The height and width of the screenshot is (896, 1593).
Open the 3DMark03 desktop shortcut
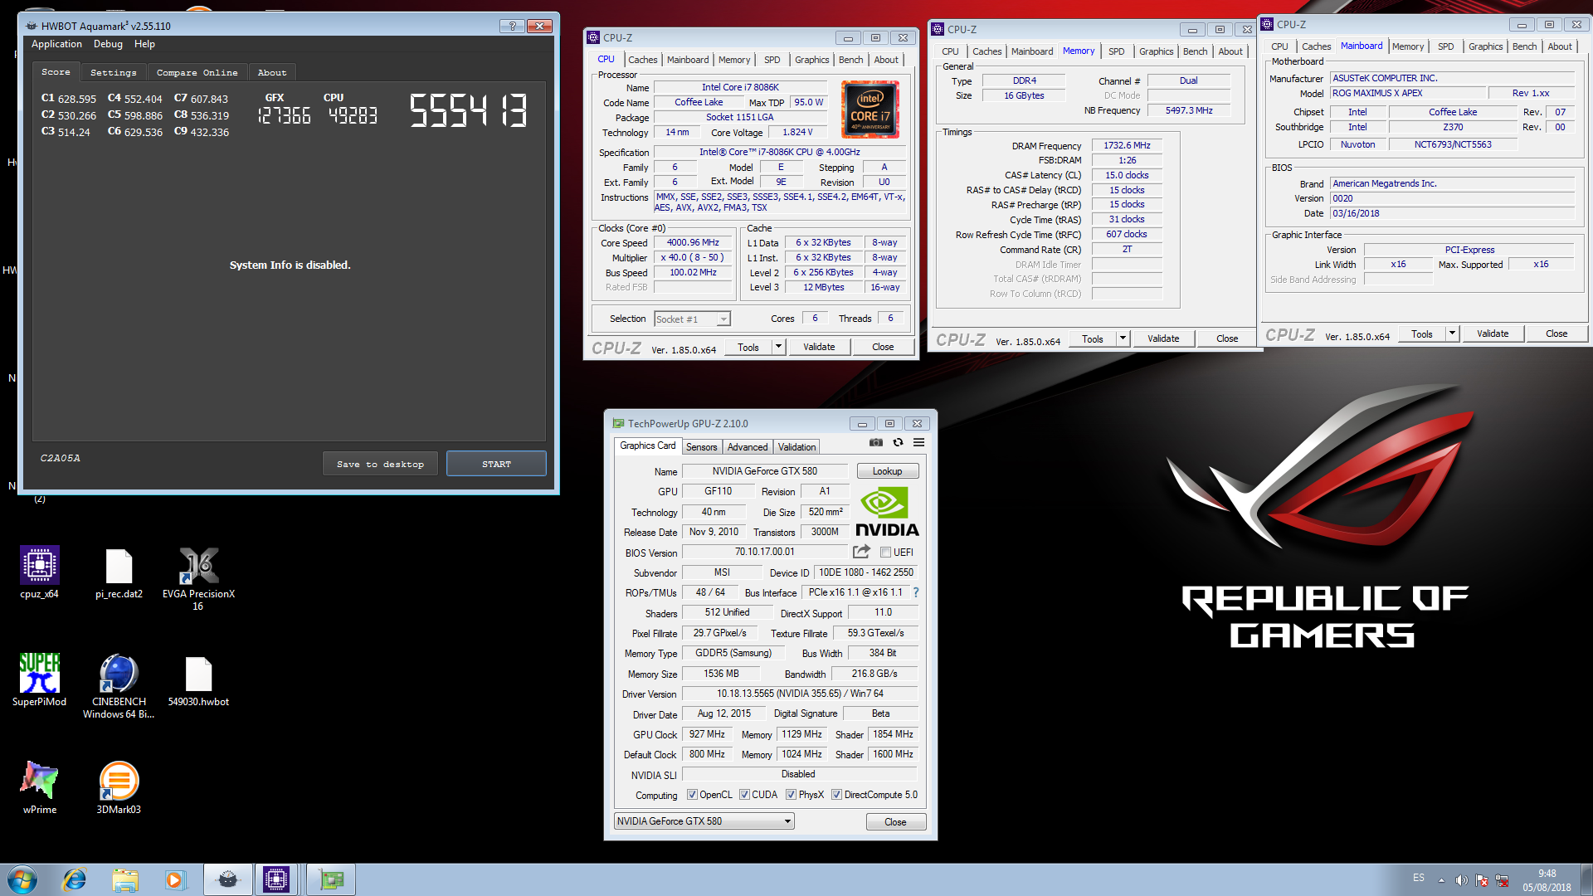coord(119,787)
